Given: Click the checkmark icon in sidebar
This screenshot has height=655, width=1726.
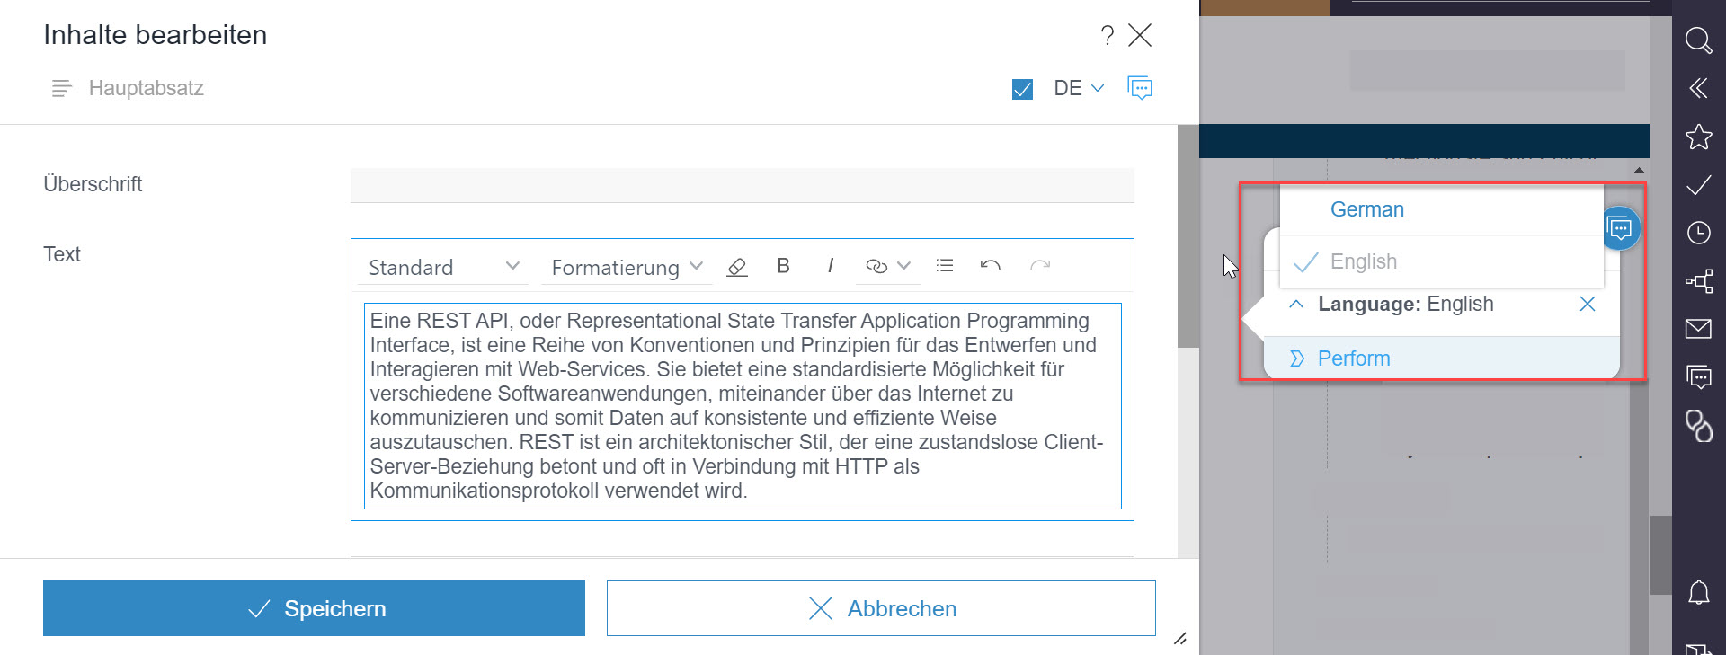Looking at the screenshot, I should (1698, 185).
